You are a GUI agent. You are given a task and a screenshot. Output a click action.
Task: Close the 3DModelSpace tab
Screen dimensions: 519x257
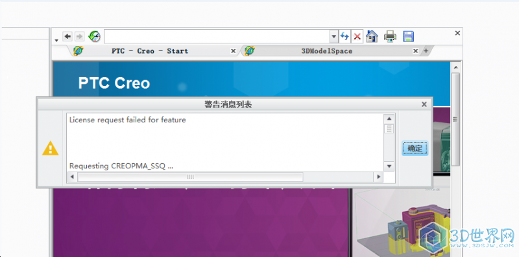tap(415, 51)
